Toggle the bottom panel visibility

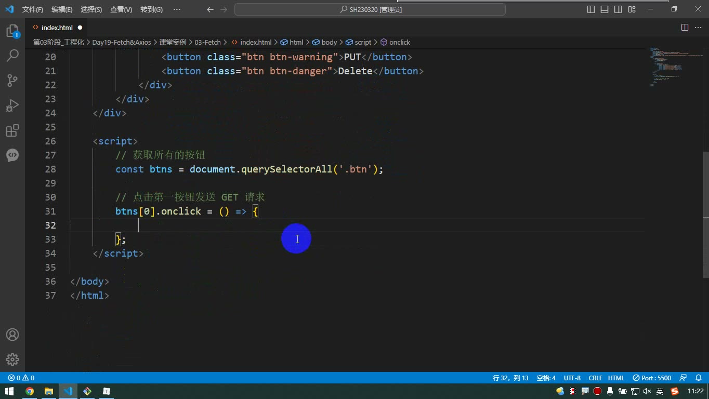[605, 9]
